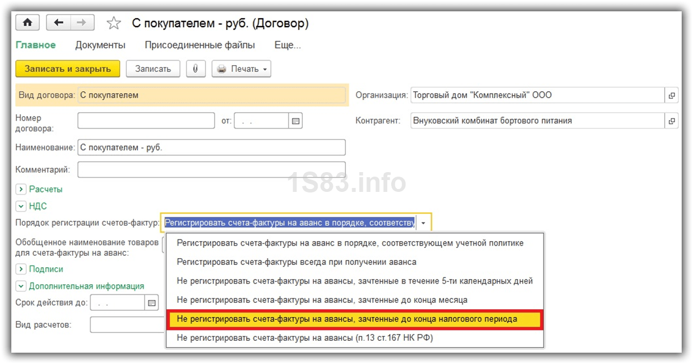The image size is (693, 364).
Task: Open the Еще... menu
Action: (288, 45)
